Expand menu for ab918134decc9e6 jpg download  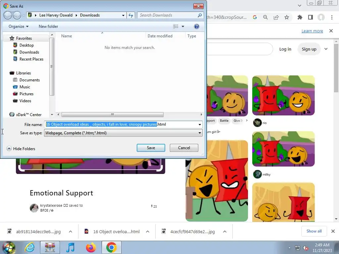pyautogui.click(x=71, y=232)
